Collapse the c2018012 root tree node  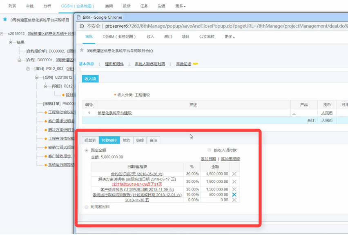[x=2, y=34]
